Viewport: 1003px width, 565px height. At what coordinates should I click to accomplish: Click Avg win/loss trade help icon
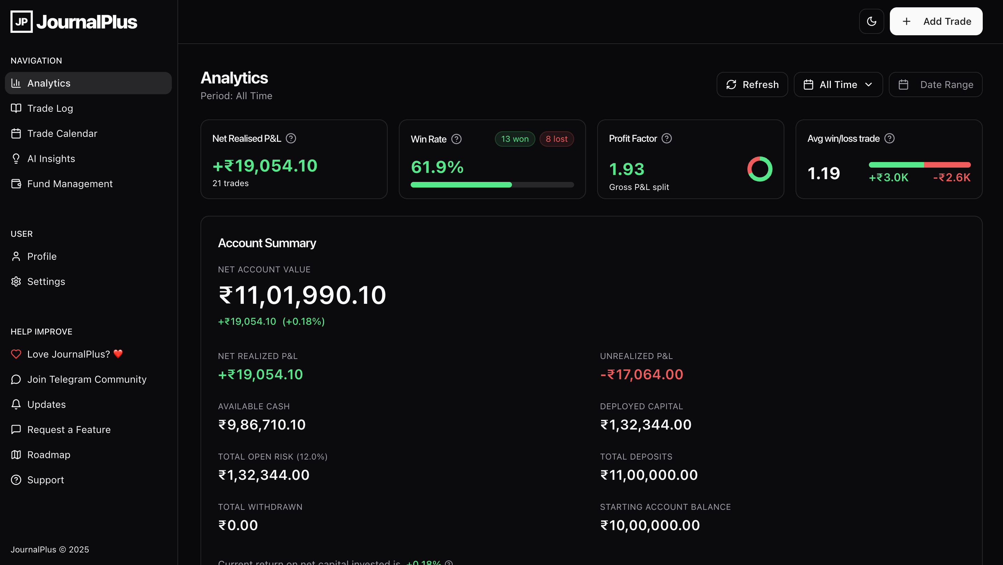889,139
